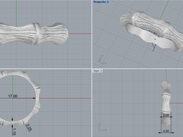The width and height of the screenshot is (183, 137).
Task: Open the Perspective viewport dropdown arrow
Action: 108,2
